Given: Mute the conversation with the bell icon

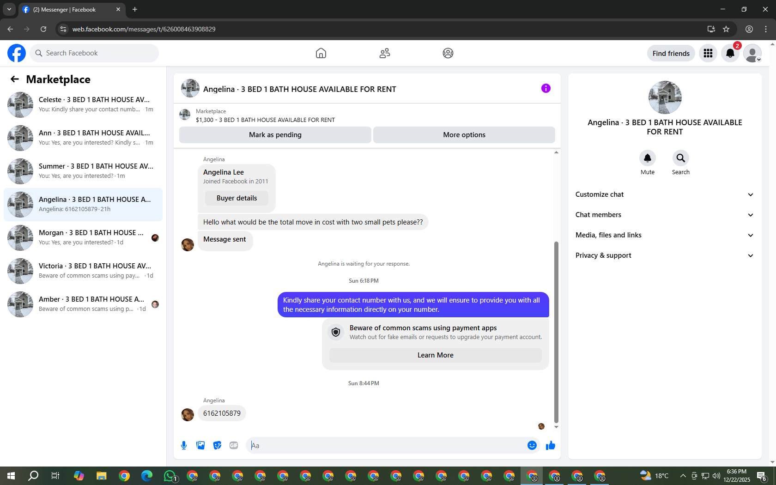Looking at the screenshot, I should [x=648, y=158].
